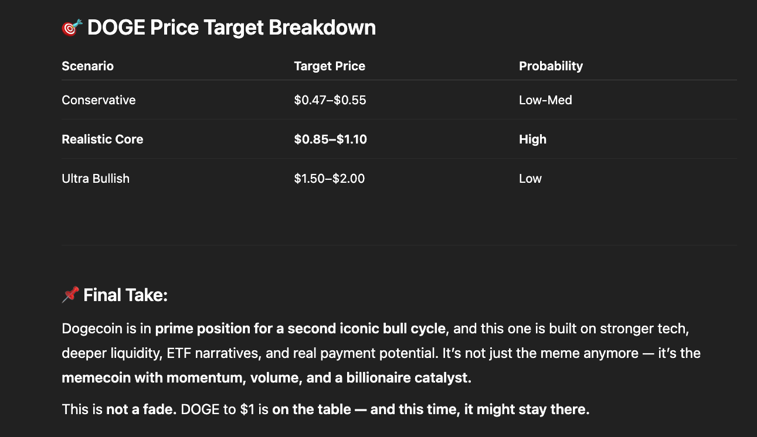Select the Probability column header
Image resolution: width=757 pixels, height=437 pixels.
[551, 66]
